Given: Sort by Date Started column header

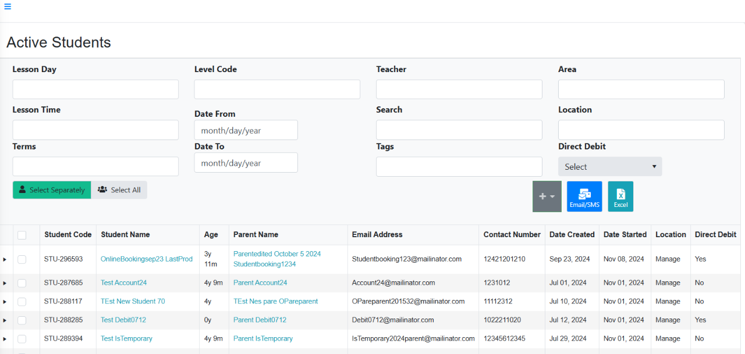Looking at the screenshot, I should 625,235.
